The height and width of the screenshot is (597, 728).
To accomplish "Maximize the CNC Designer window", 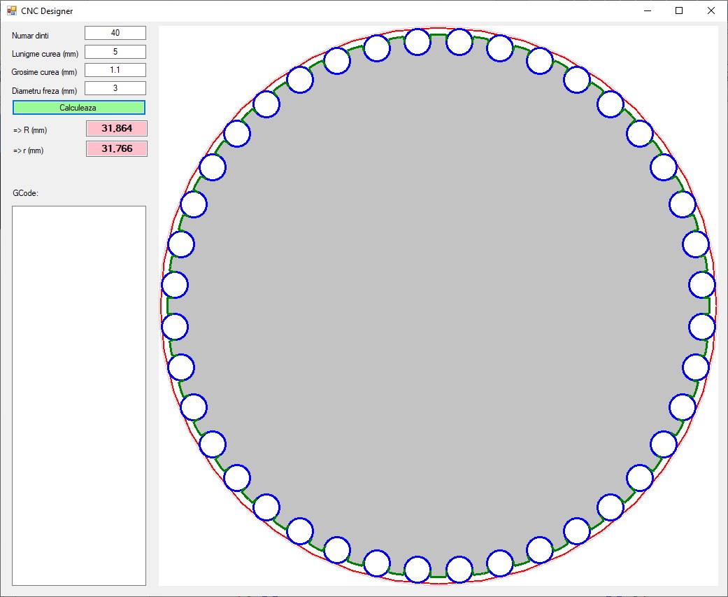I will tap(679, 10).
